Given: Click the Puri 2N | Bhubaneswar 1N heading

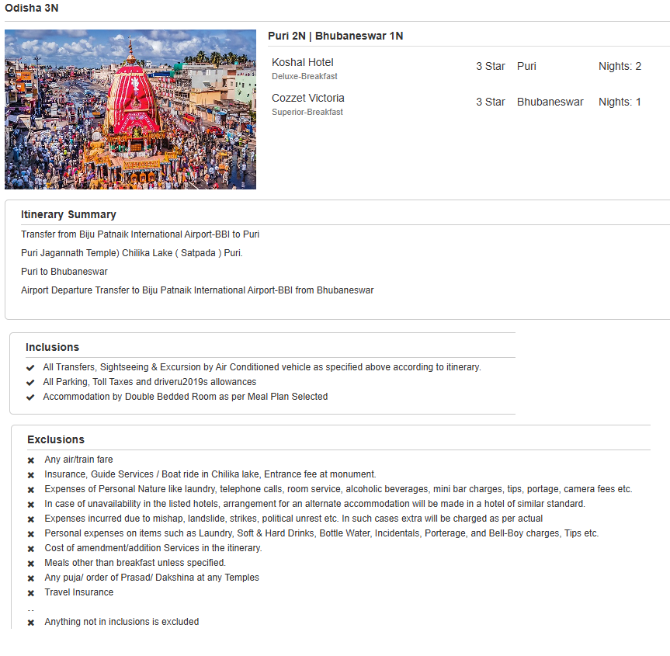Looking at the screenshot, I should [x=335, y=36].
